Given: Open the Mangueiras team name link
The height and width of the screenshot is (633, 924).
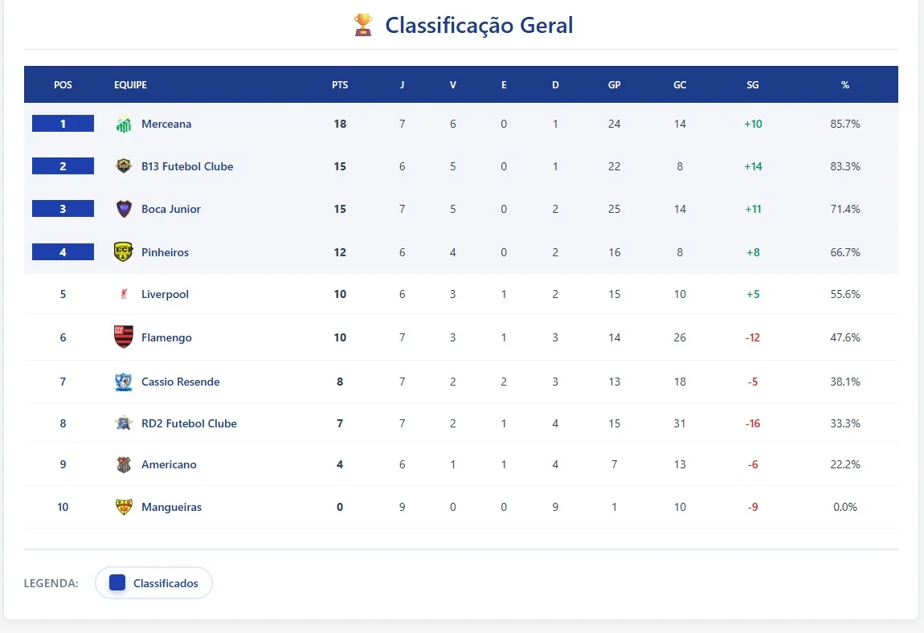Looking at the screenshot, I should (x=171, y=507).
